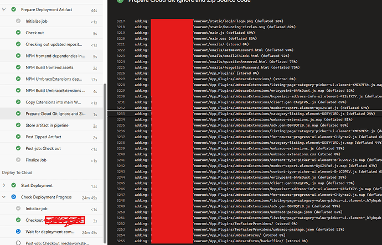Open the Start Deployment job
Viewport: 382px width, 245px height.
pyautogui.click(x=51, y=185)
